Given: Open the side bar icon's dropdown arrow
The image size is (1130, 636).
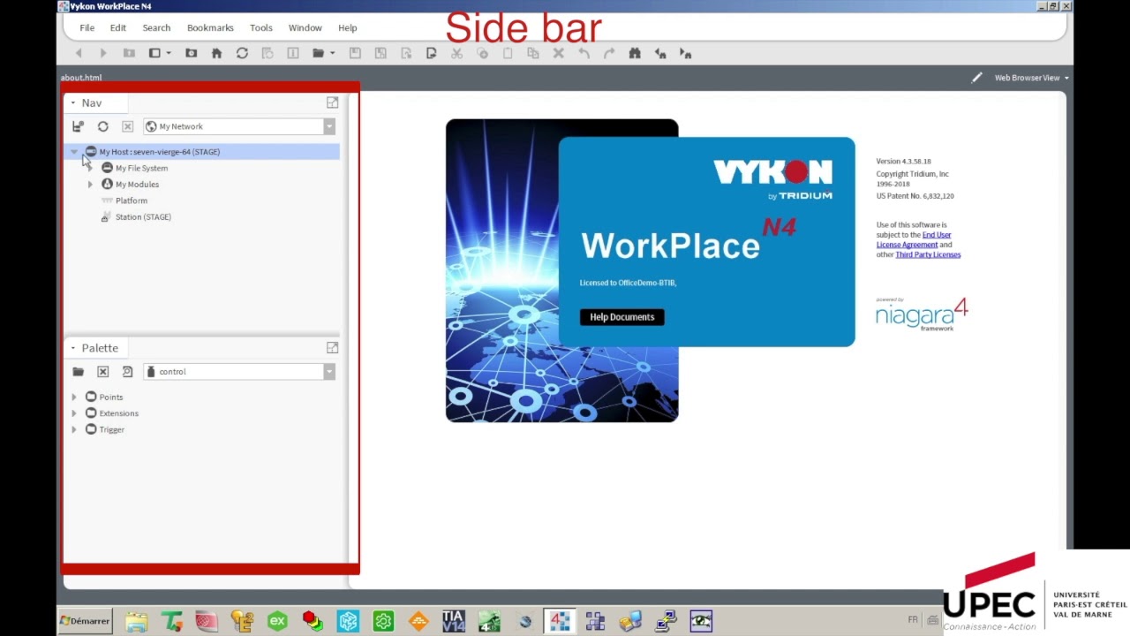Looking at the screenshot, I should [x=169, y=54].
